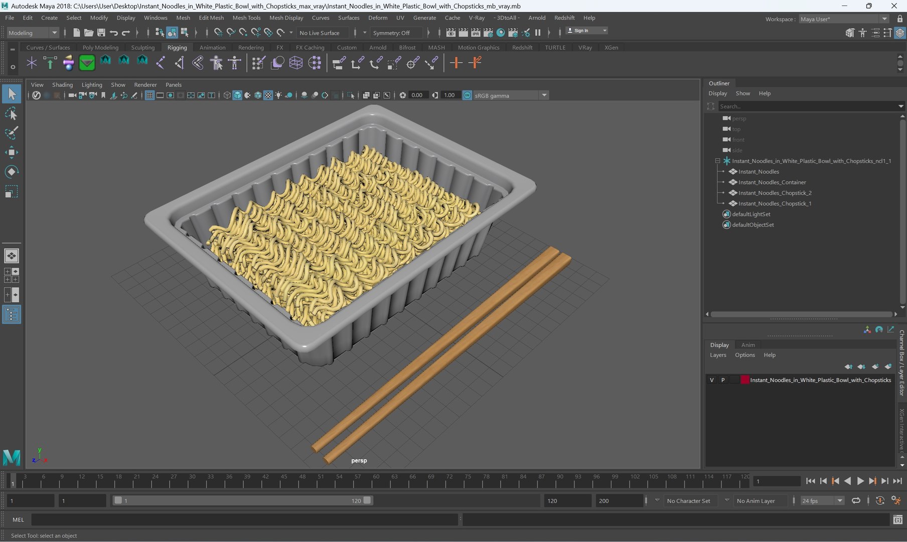Click go to end of playback range
The width and height of the screenshot is (907, 542).
point(897,481)
